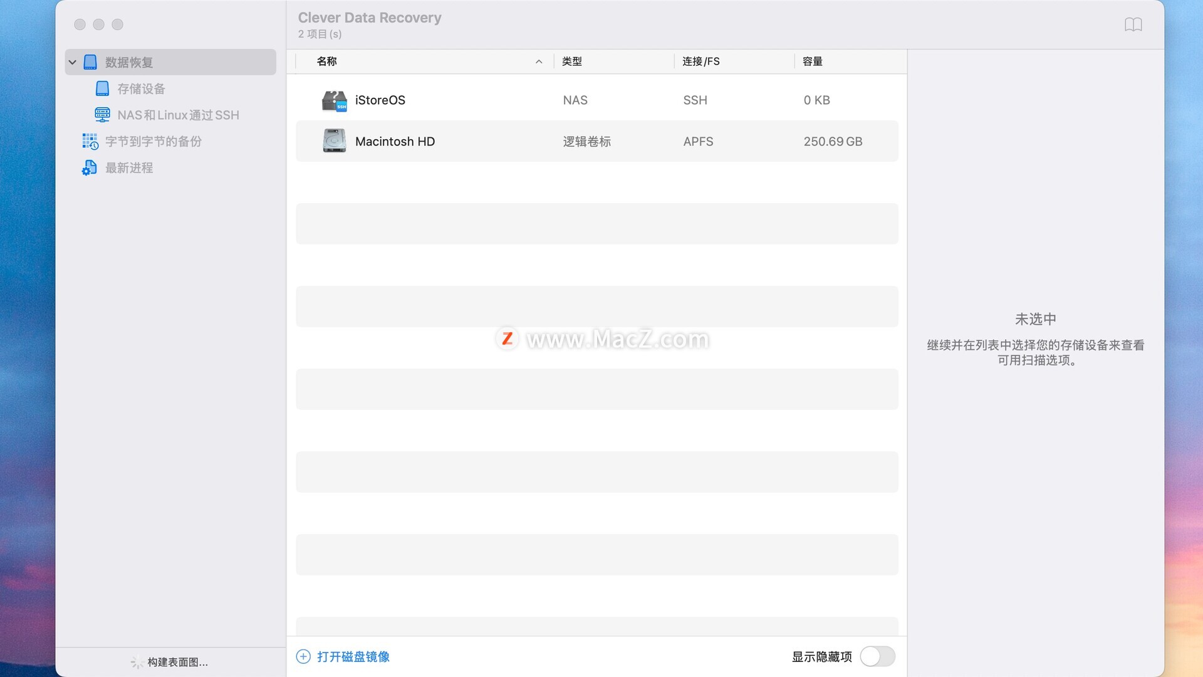This screenshot has height=677, width=1203.
Task: Click the NAS和Linux通过SSH network icon
Action: pos(102,115)
